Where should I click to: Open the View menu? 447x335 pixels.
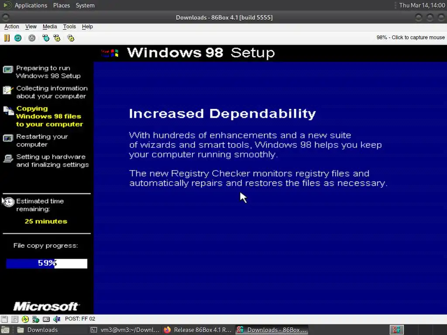[x=31, y=27]
